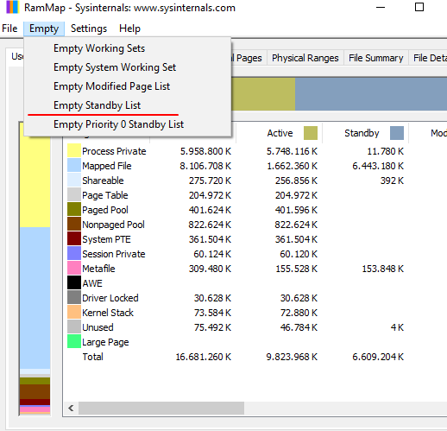This screenshot has height=431, width=447.
Task: Click the Active column color legend swatch
Action: 311,133
